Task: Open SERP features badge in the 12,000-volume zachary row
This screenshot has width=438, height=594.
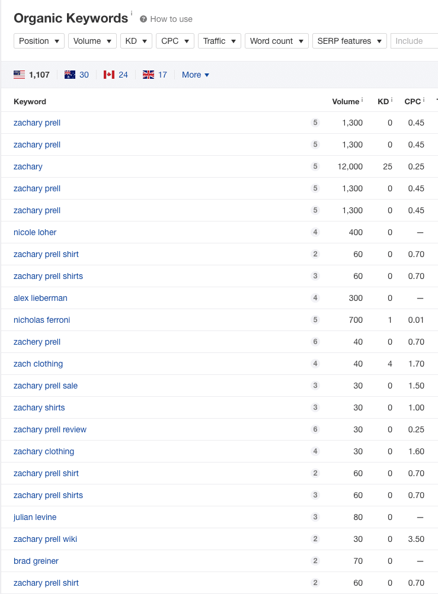Action: [x=315, y=166]
